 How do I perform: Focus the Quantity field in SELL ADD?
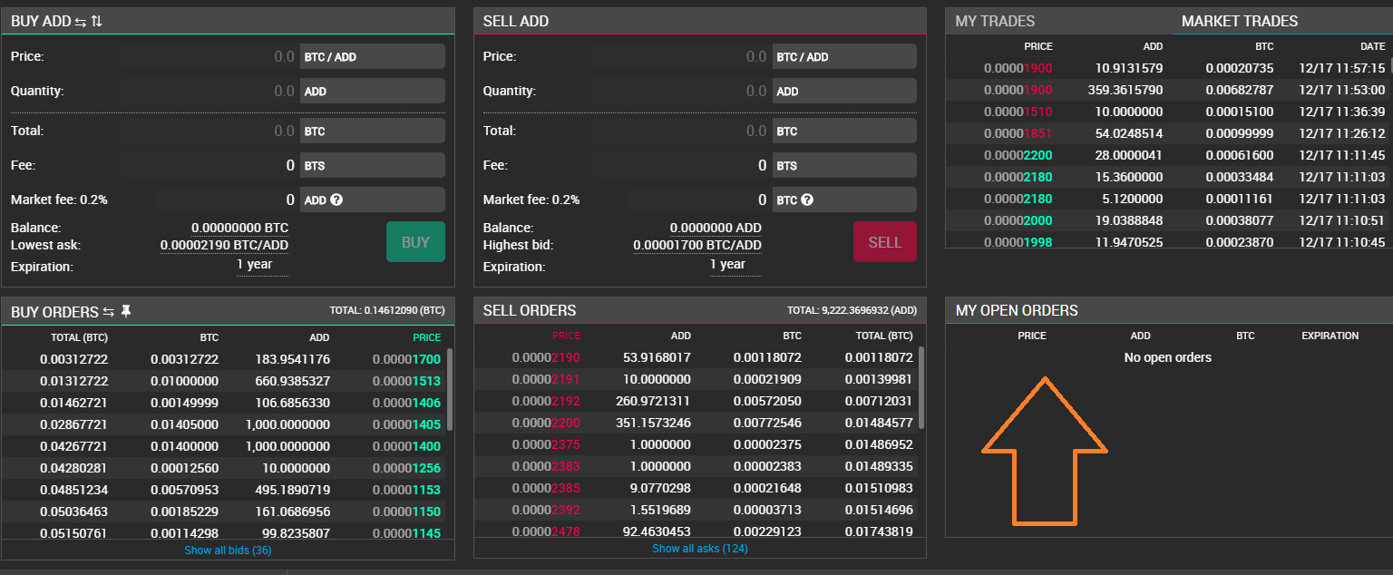coord(680,91)
